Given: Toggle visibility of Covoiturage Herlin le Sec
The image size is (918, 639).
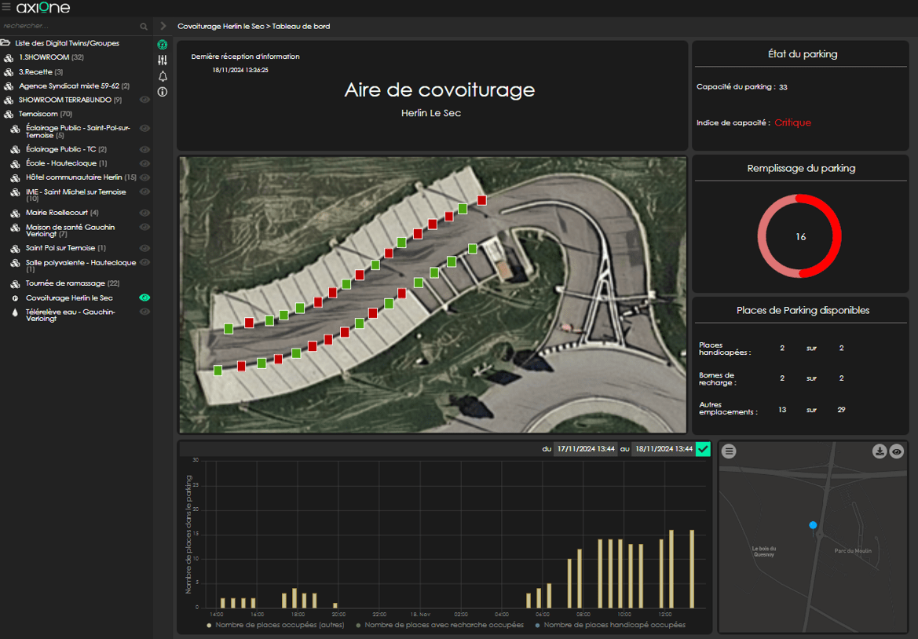Looking at the screenshot, I should point(144,298).
